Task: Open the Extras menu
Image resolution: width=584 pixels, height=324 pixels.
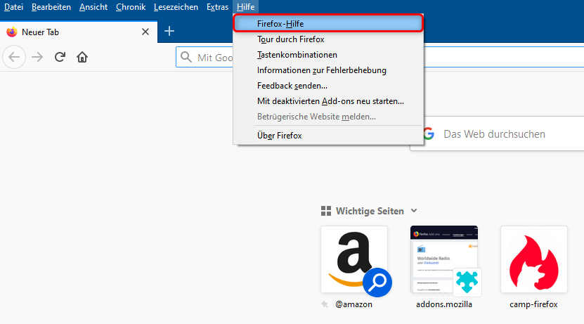Action: (218, 7)
